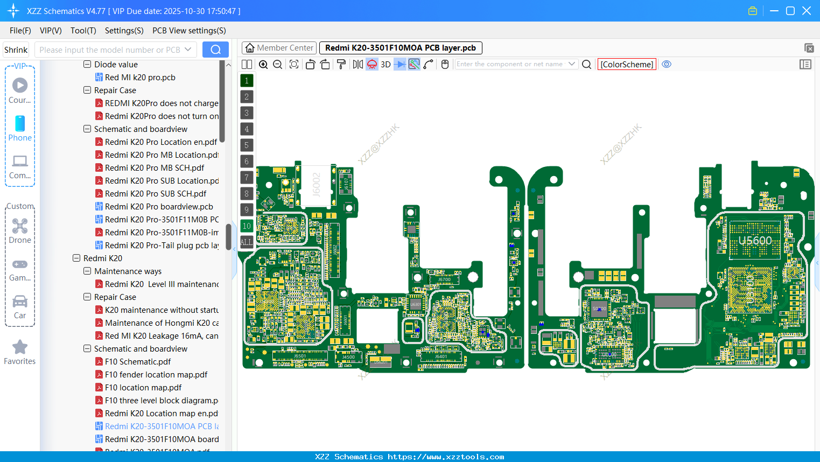Toggle the eye visibility icon near ColorScheme
820x462 pixels.
666,64
